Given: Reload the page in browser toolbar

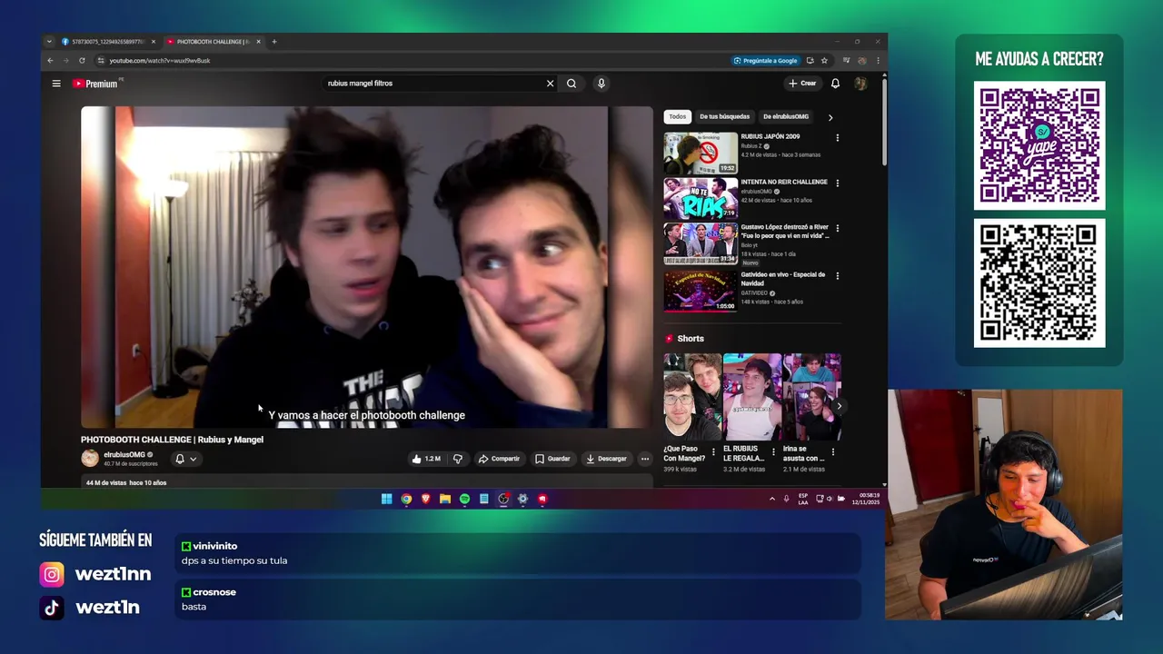Looking at the screenshot, I should 82,61.
